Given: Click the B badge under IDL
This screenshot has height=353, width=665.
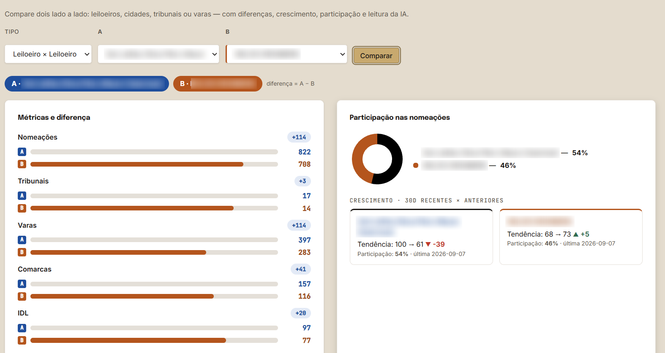Looking at the screenshot, I should pos(22,340).
